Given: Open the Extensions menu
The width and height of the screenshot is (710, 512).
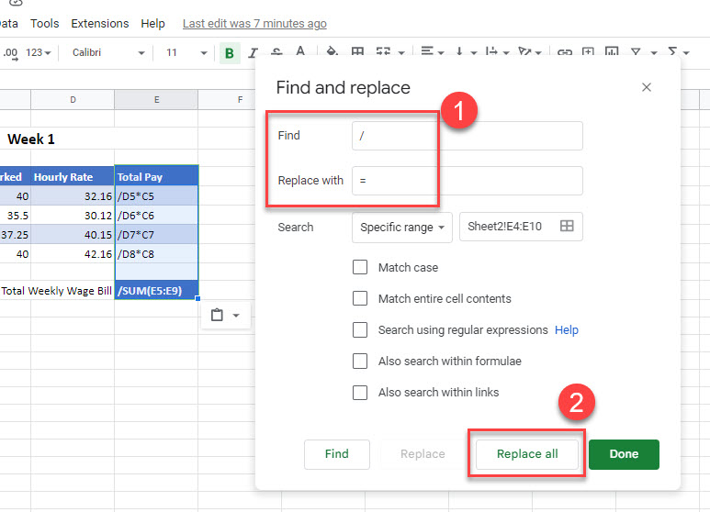Looking at the screenshot, I should pos(100,23).
